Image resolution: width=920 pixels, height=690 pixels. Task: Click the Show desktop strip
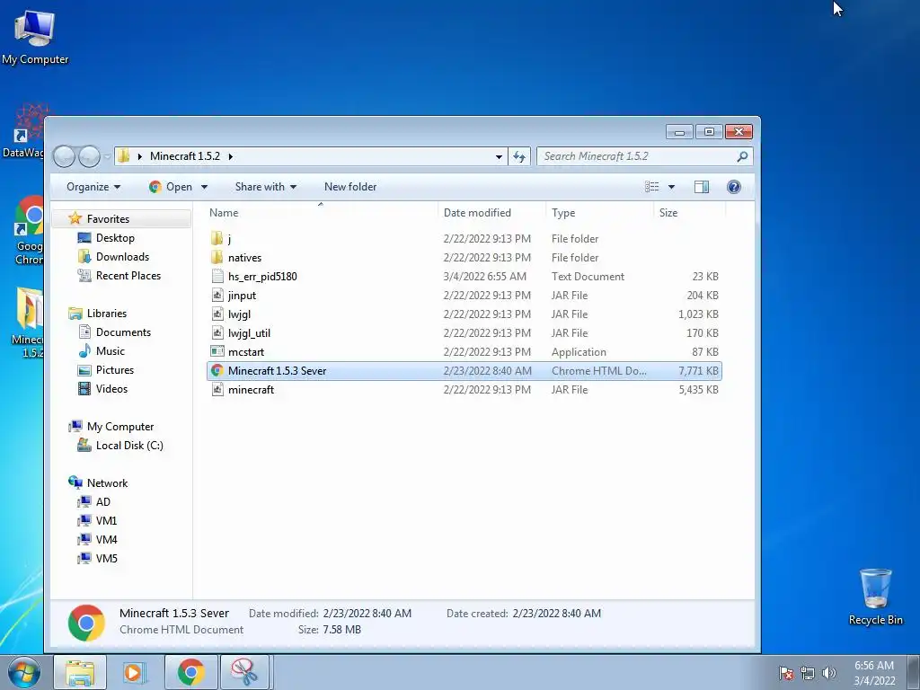[914, 673]
